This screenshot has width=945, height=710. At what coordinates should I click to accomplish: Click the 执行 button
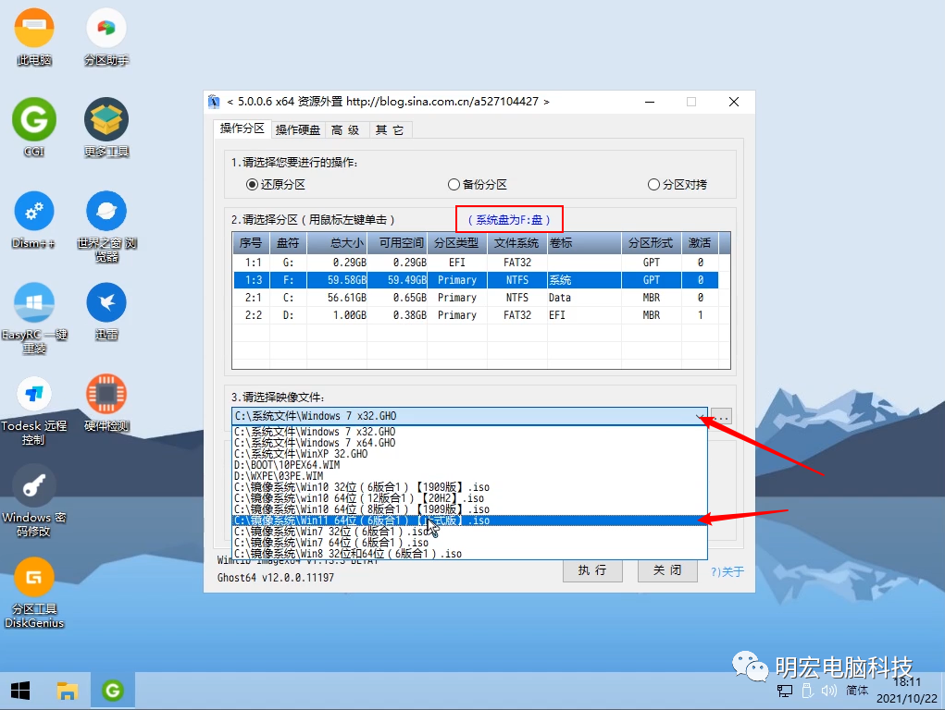[x=592, y=570]
